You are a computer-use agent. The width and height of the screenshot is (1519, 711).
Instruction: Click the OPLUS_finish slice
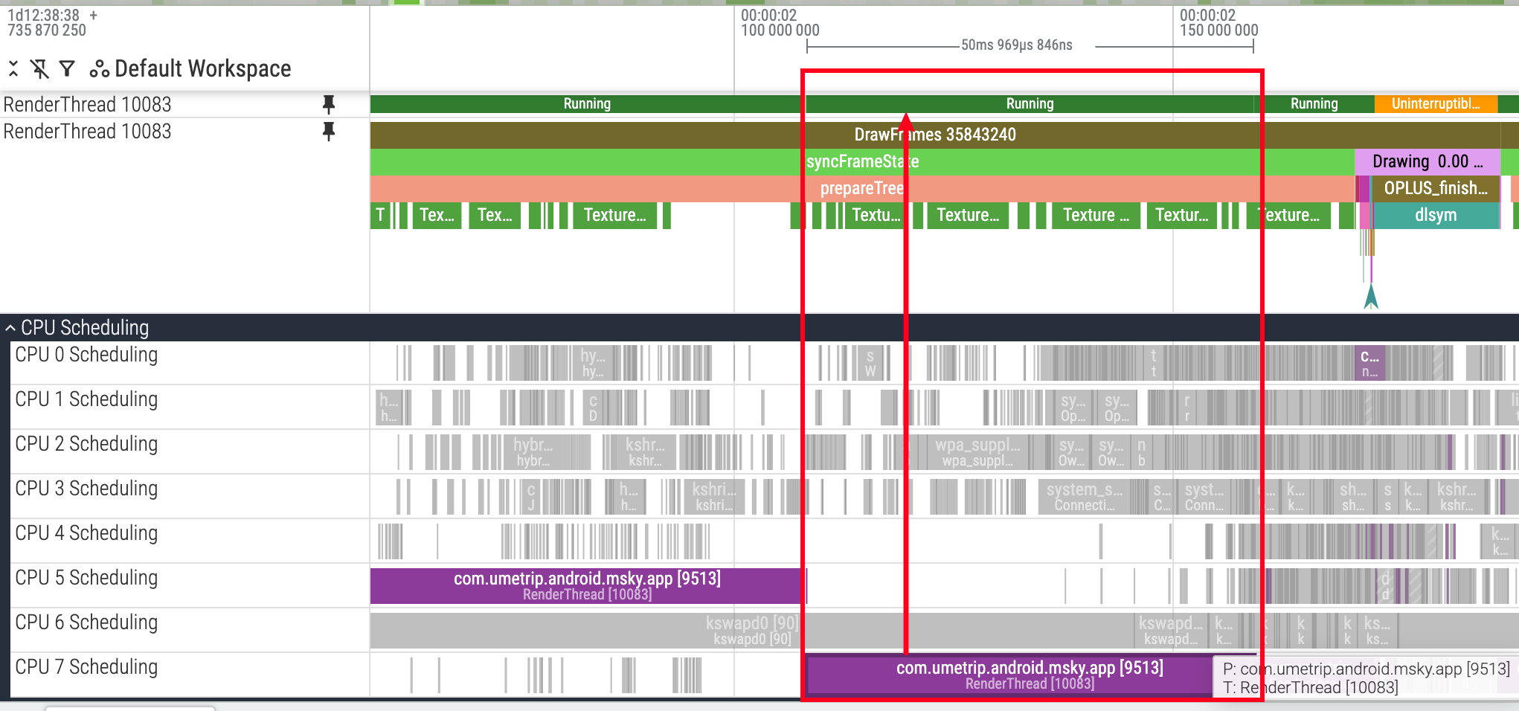click(x=1435, y=188)
